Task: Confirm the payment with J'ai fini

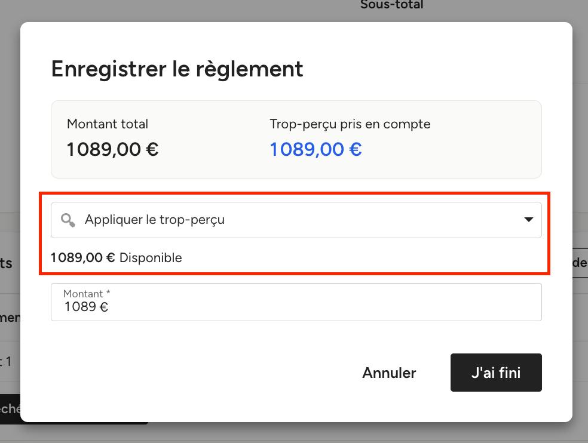Action: pos(496,373)
